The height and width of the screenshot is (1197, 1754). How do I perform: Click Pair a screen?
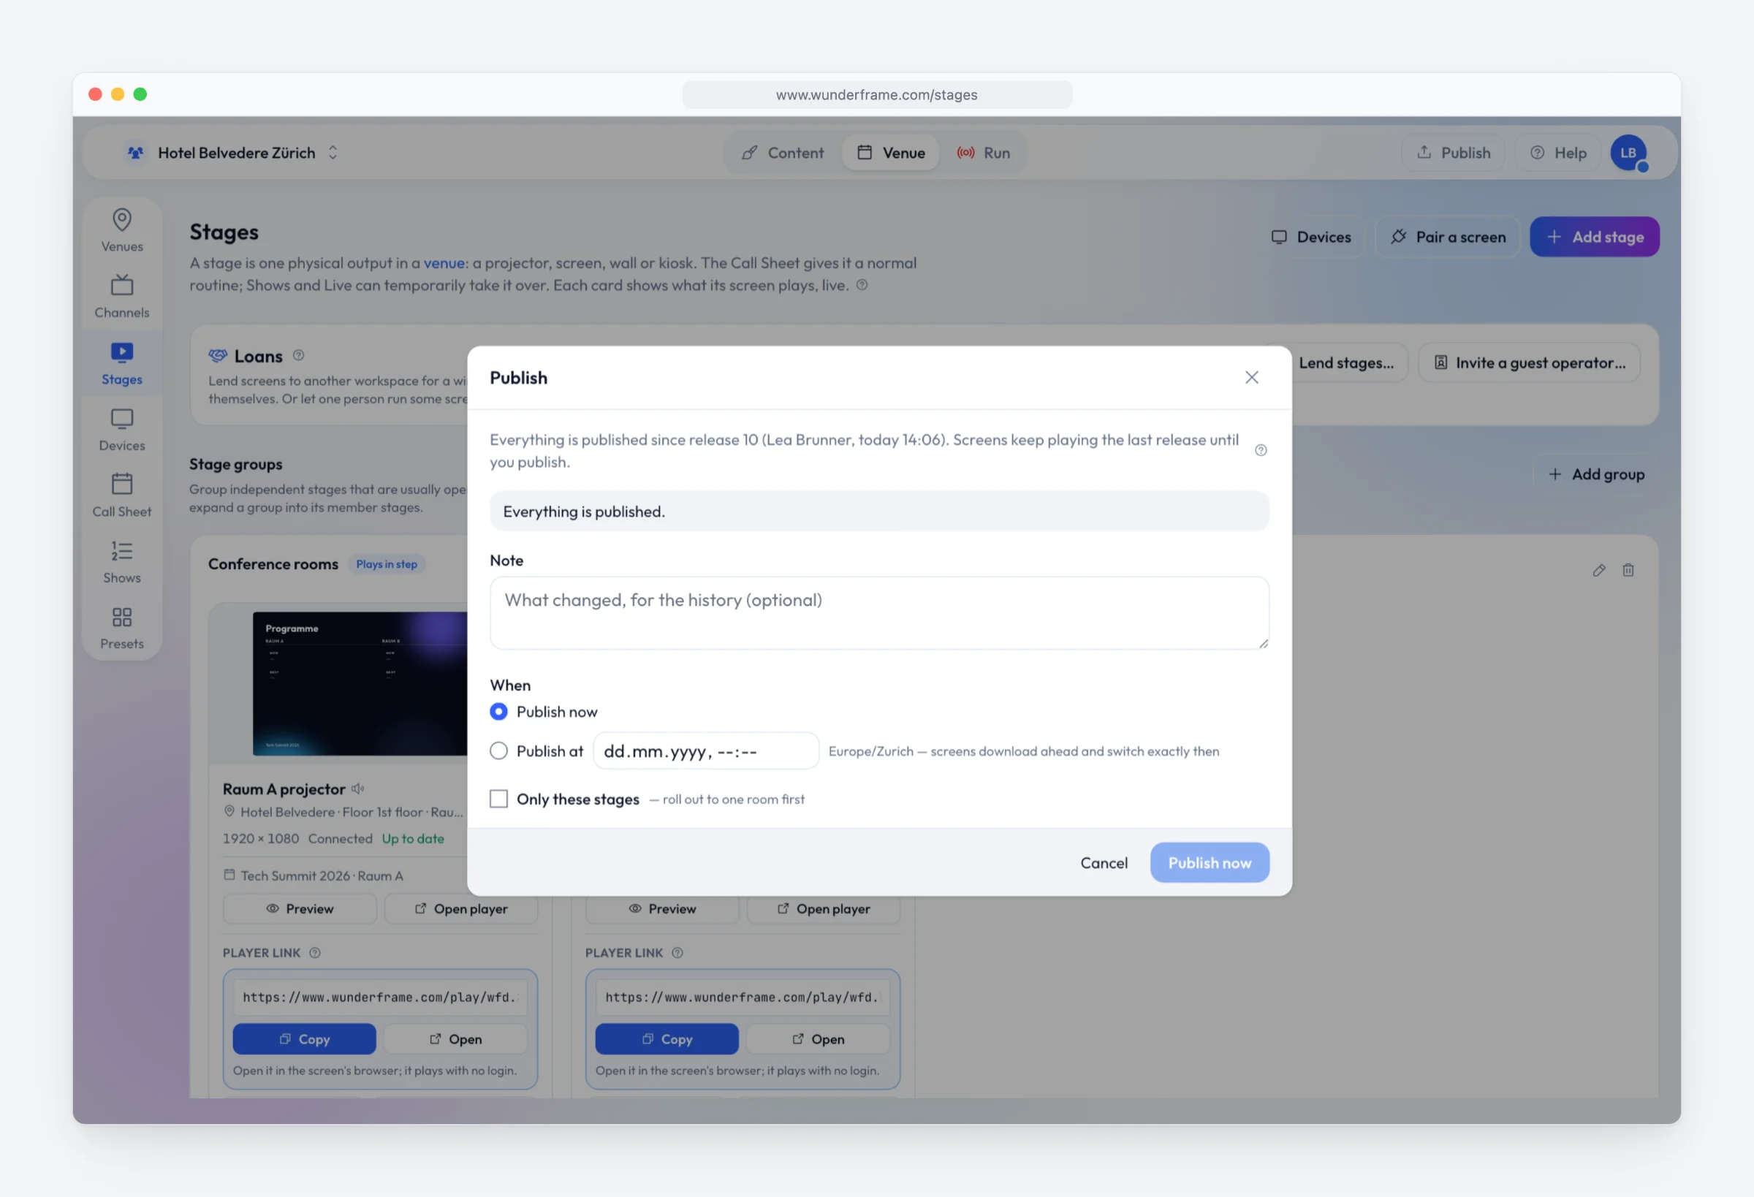click(1447, 237)
